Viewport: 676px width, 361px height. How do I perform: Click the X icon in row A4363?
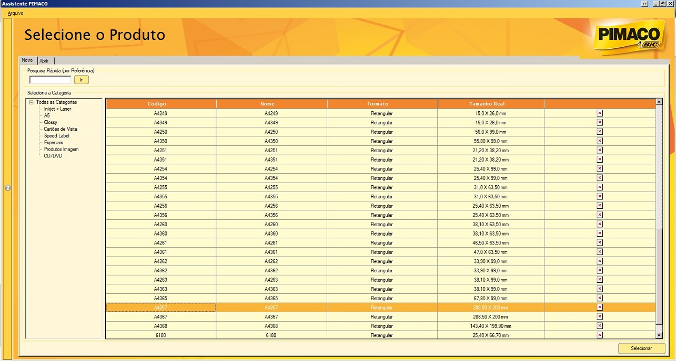(x=600, y=289)
